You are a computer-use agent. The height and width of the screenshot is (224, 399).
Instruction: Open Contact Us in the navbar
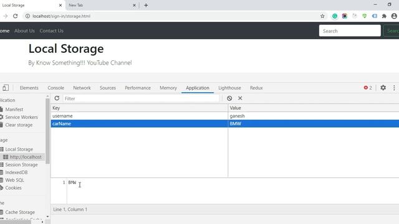click(51, 30)
